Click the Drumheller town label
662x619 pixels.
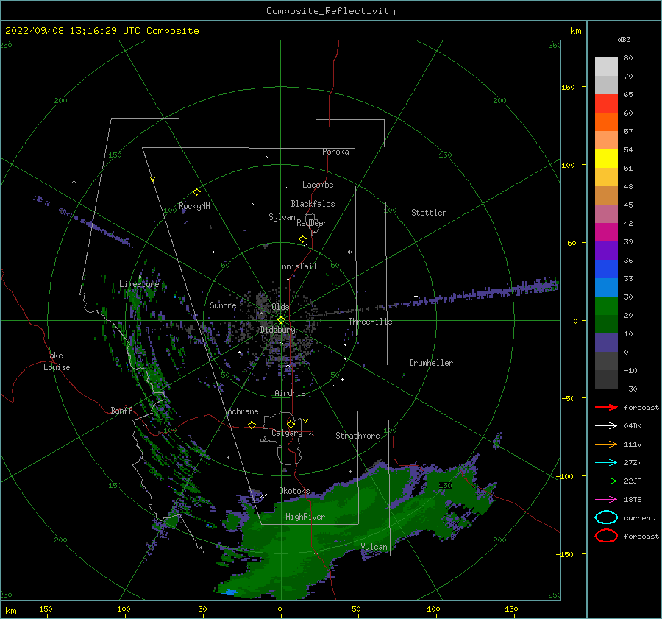point(431,363)
